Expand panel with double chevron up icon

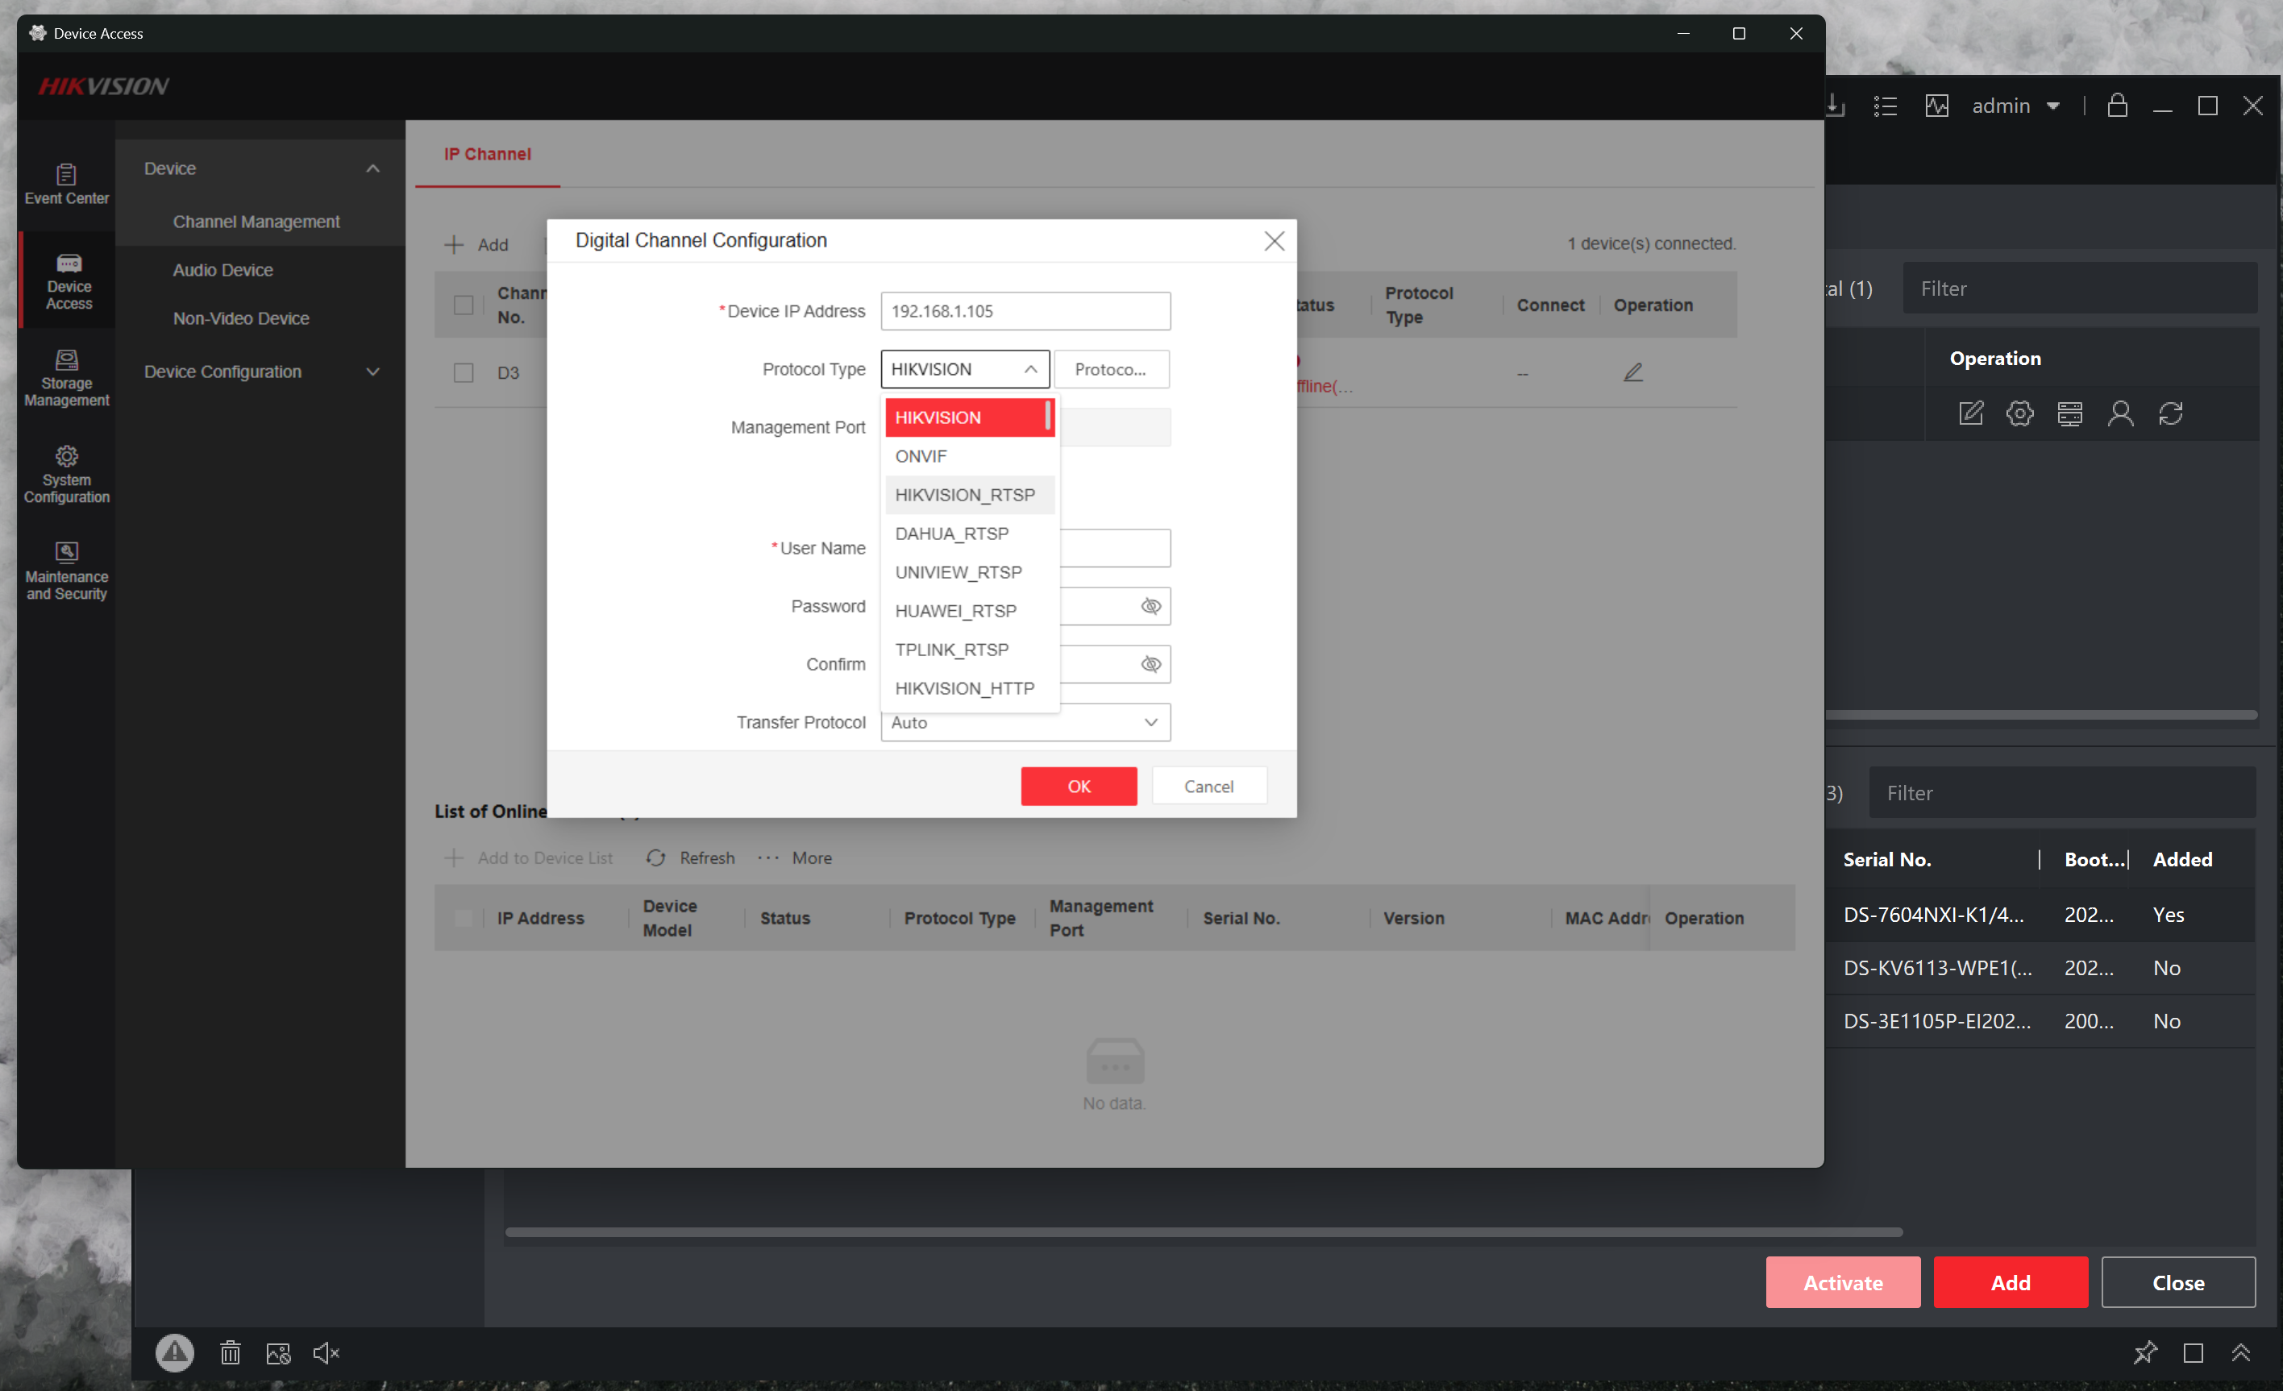2240,1352
